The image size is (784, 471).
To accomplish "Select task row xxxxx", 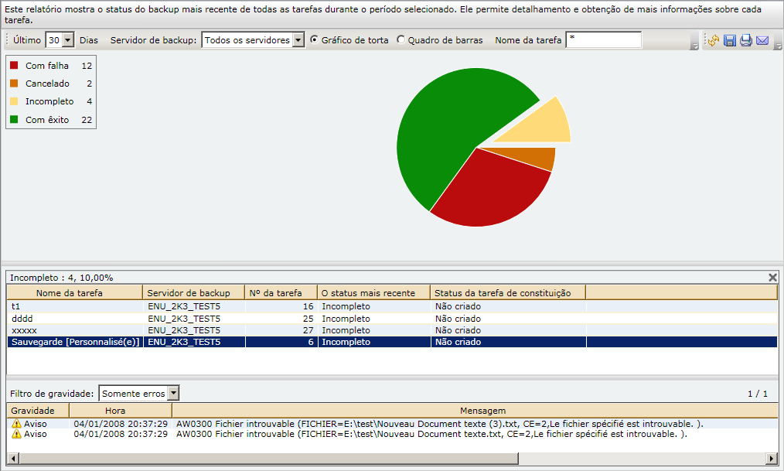I will point(392,330).
